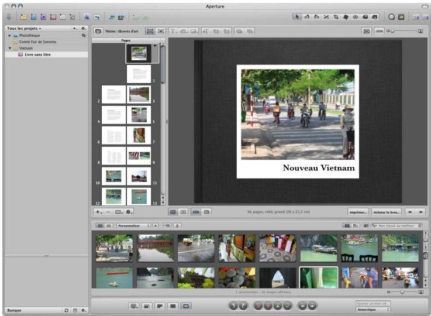Go to previous page arrow button
431x316 pixels.
coord(410,212)
